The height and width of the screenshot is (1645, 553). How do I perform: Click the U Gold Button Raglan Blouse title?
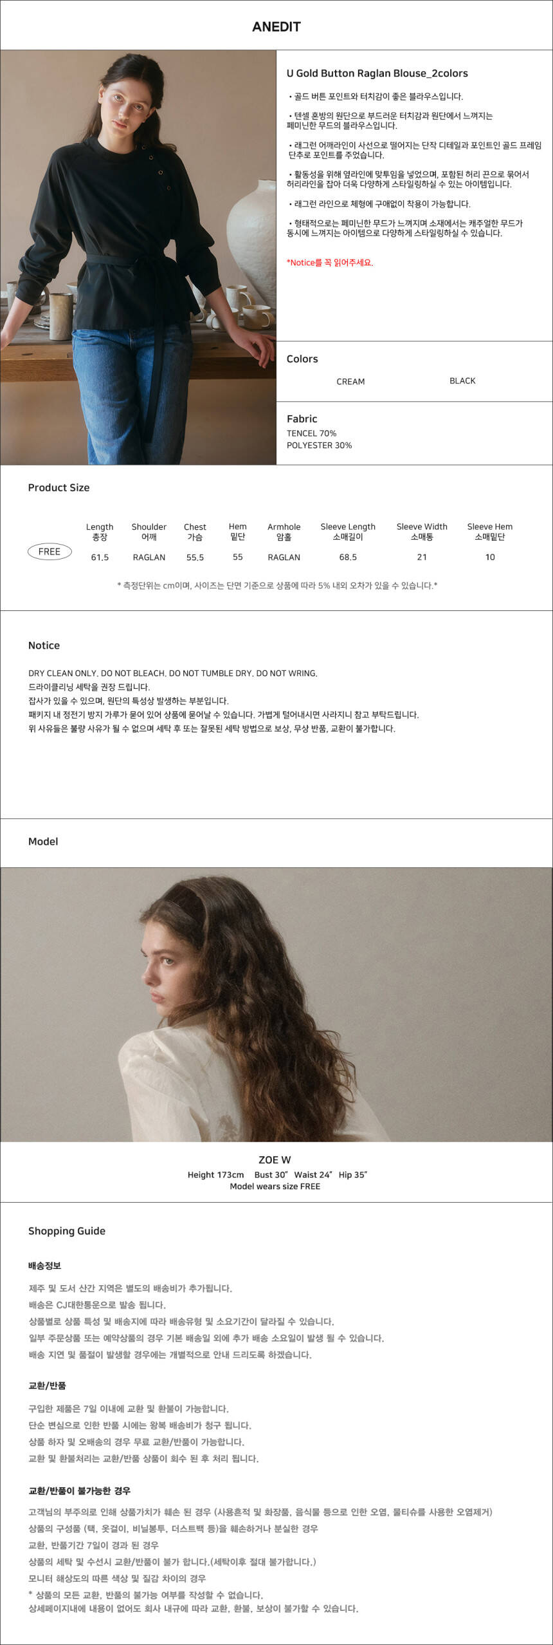(x=377, y=73)
